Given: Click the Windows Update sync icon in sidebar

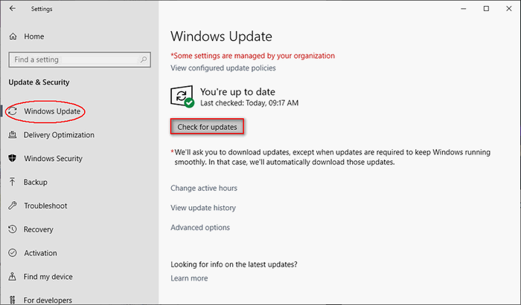Looking at the screenshot, I should (13, 111).
